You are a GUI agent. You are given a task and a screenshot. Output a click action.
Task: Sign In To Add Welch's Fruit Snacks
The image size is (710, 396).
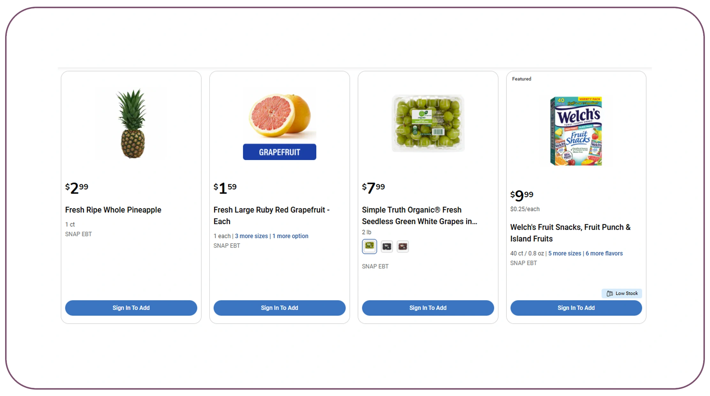point(576,308)
